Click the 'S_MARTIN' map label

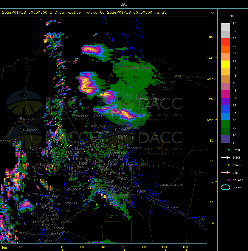coord(112,174)
